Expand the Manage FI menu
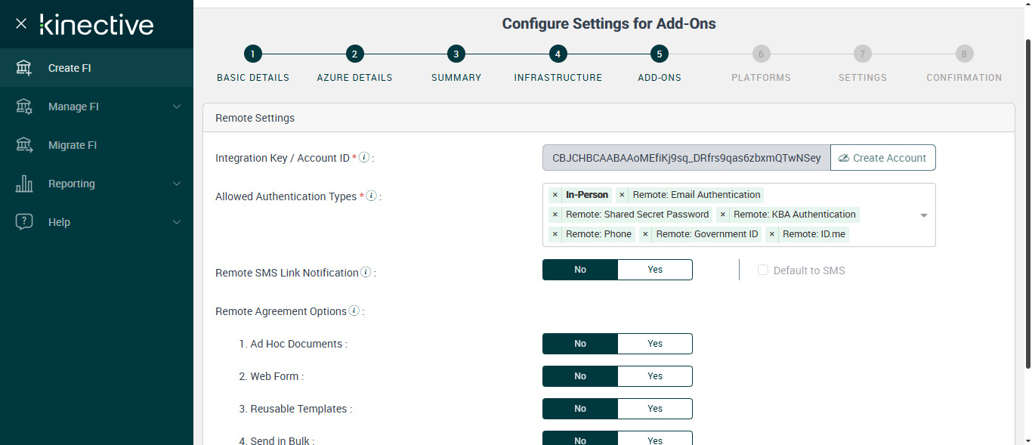The width and height of the screenshot is (1032, 445). pos(177,107)
